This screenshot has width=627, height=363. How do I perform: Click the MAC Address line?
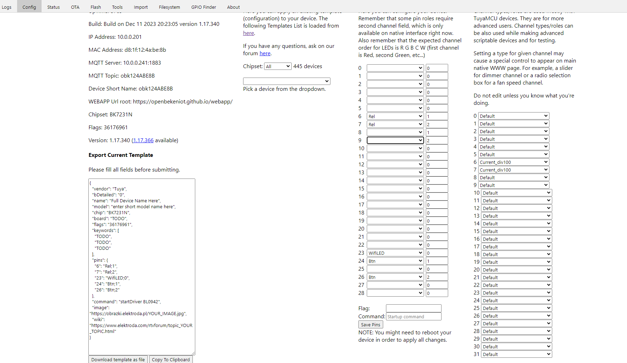pos(127,50)
